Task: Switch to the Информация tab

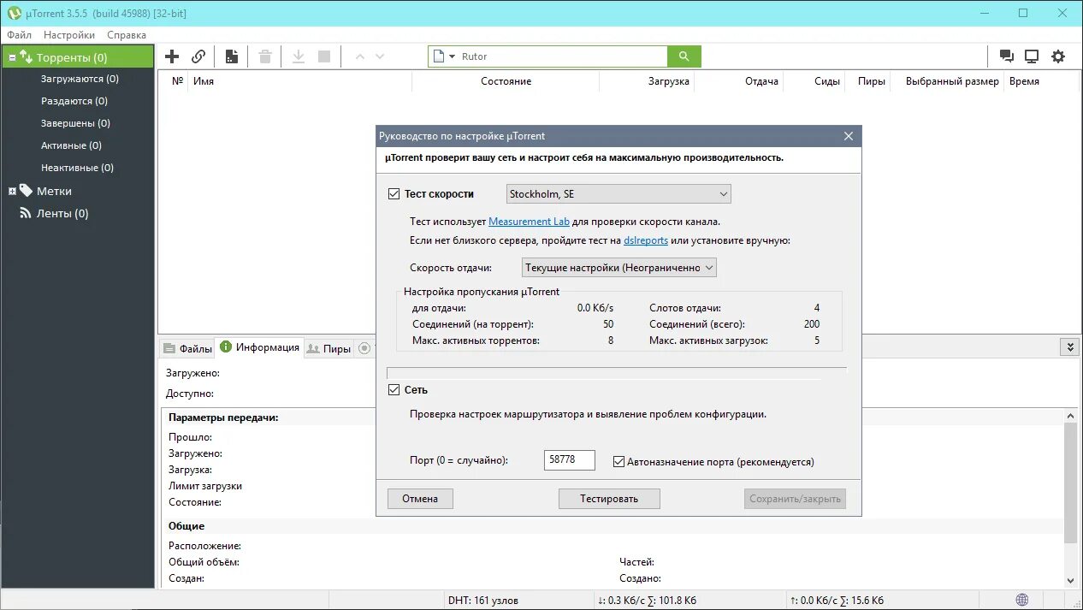Action: tap(260, 346)
